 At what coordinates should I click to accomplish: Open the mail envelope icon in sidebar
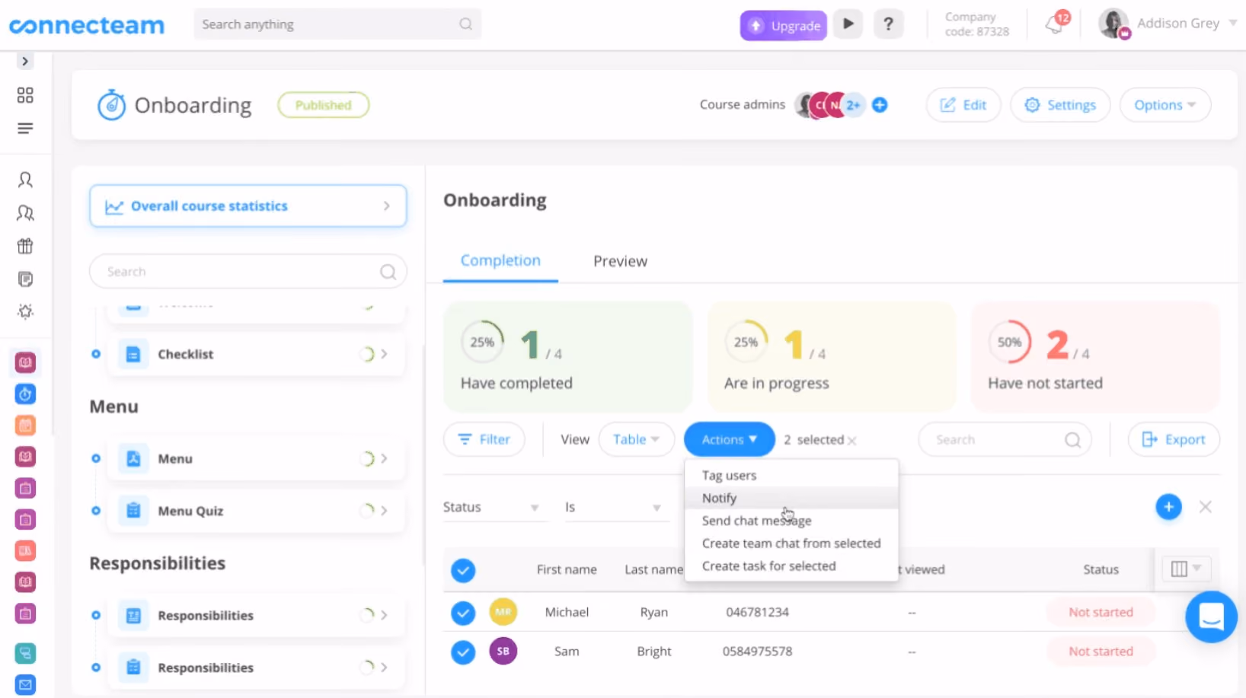25,684
